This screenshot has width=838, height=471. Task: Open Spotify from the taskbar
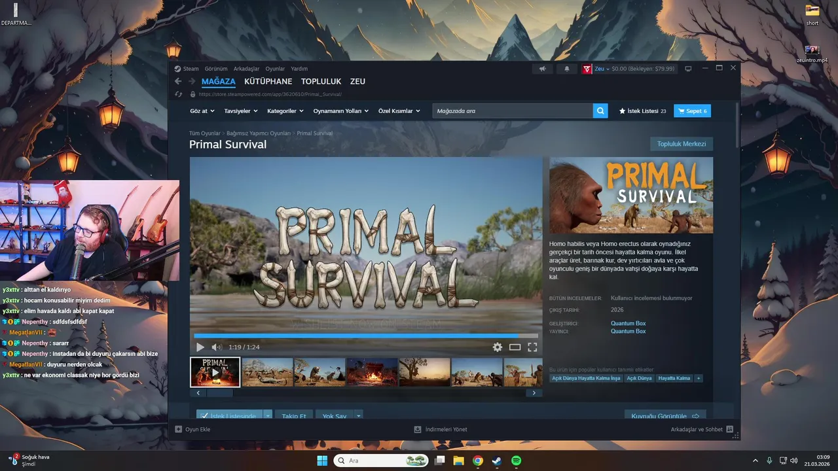(x=516, y=461)
